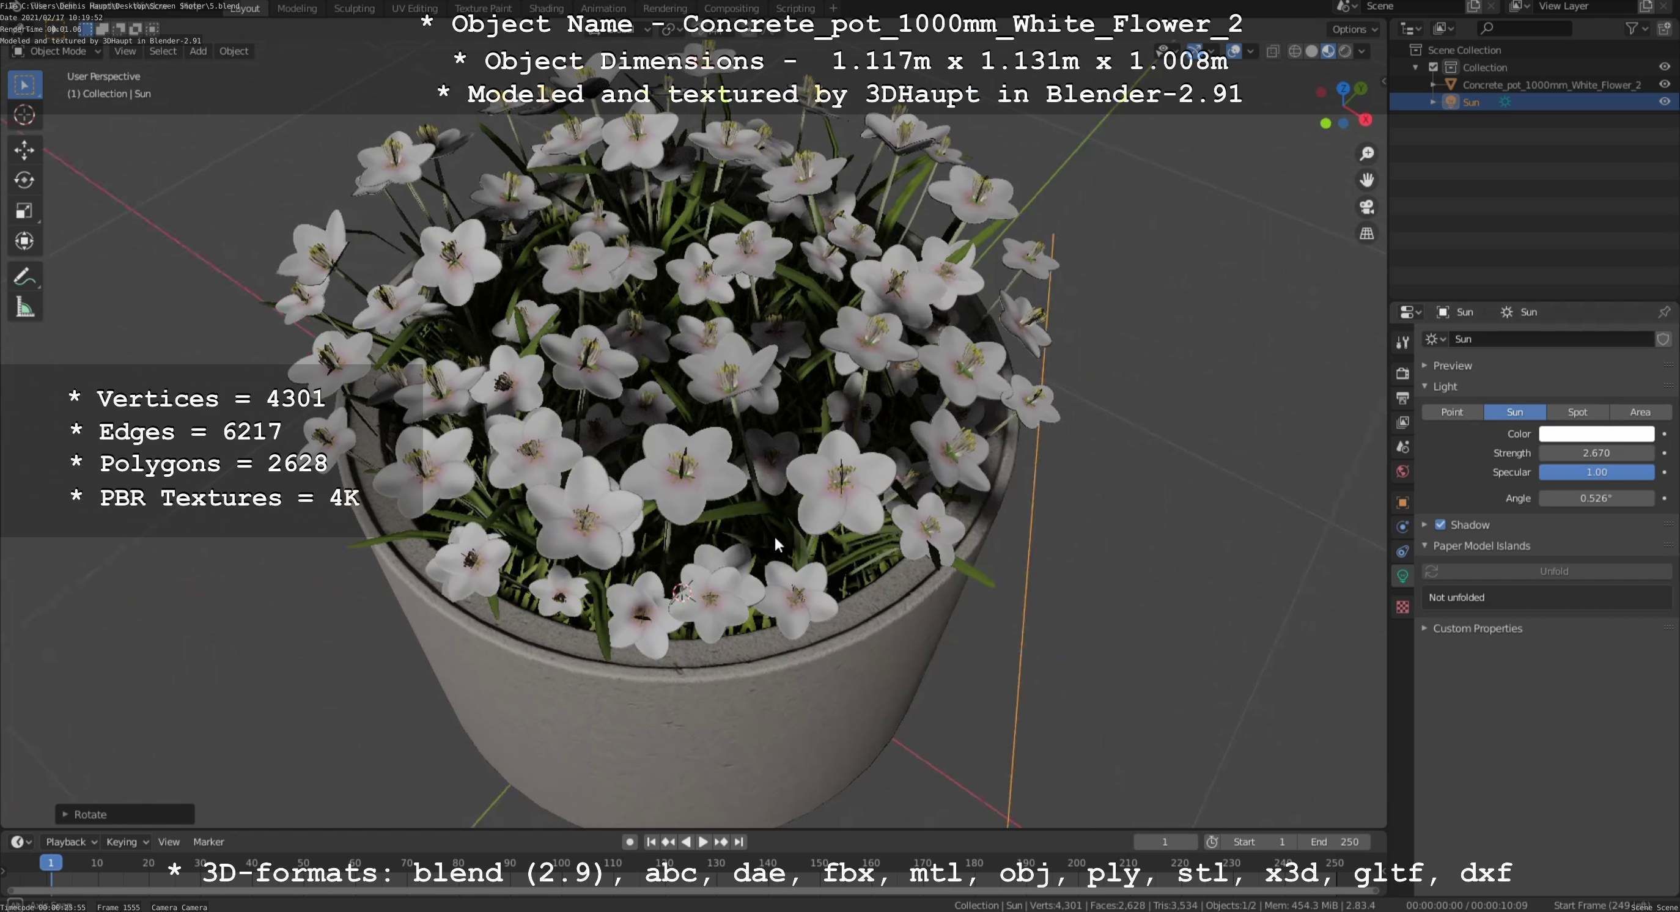Toggle camera view icon
1680x912 pixels.
point(1367,207)
